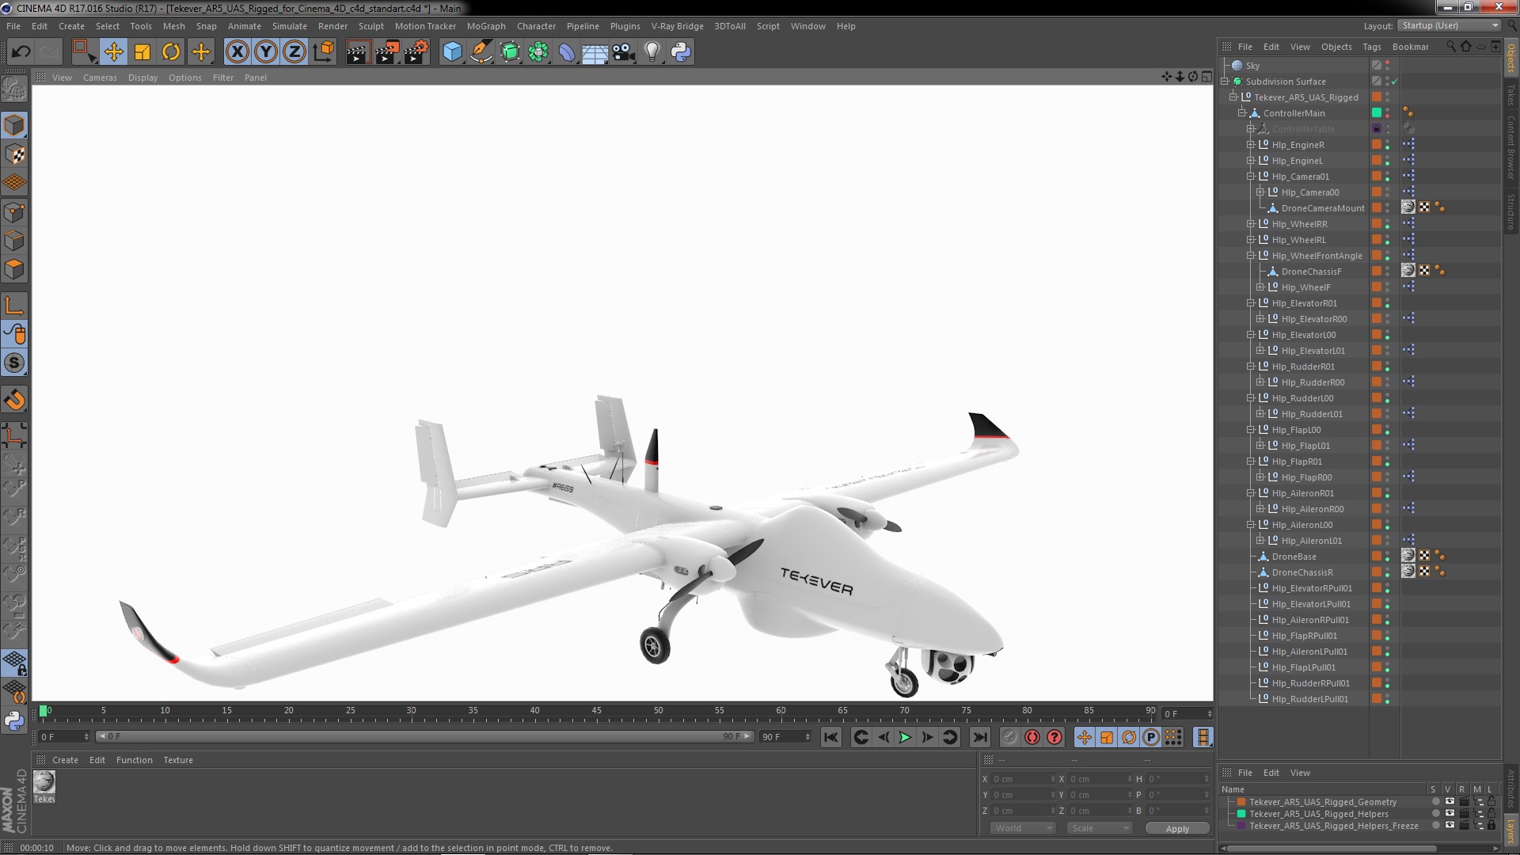Viewport: 1520px width, 855px height.
Task: Toggle Parameter keyframe recording P button
Action: click(x=1151, y=737)
